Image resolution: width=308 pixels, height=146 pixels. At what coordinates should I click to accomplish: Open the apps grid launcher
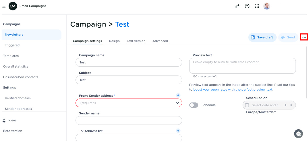pos(257,6)
